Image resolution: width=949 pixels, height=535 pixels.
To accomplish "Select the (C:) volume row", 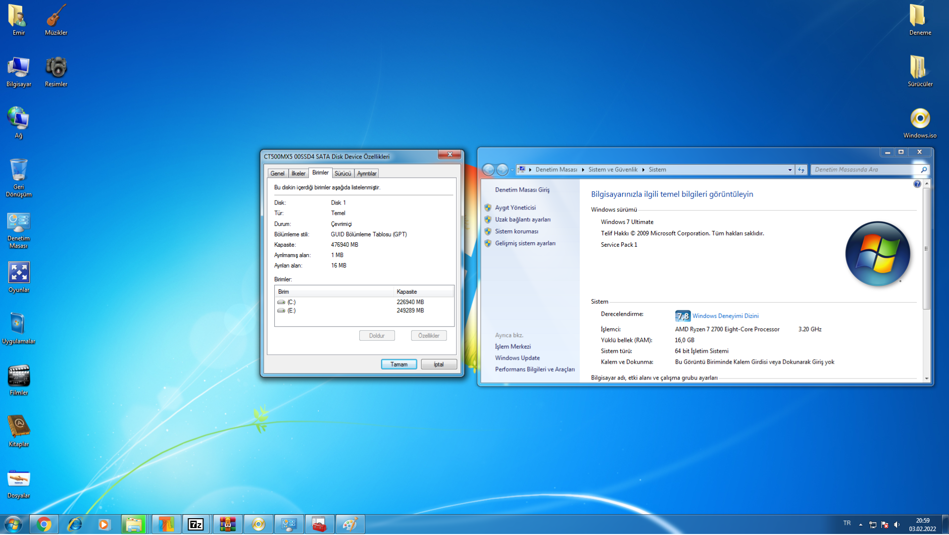I will coord(364,302).
